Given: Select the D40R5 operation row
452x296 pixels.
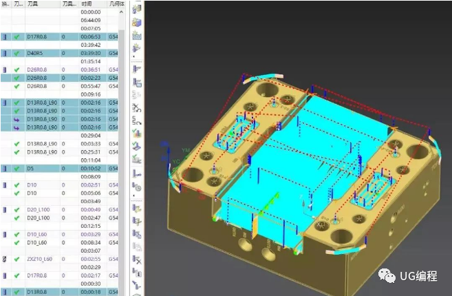Looking at the screenshot, I should 59,54.
